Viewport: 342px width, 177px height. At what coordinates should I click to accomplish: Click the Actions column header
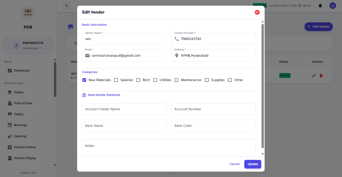coord(317,62)
